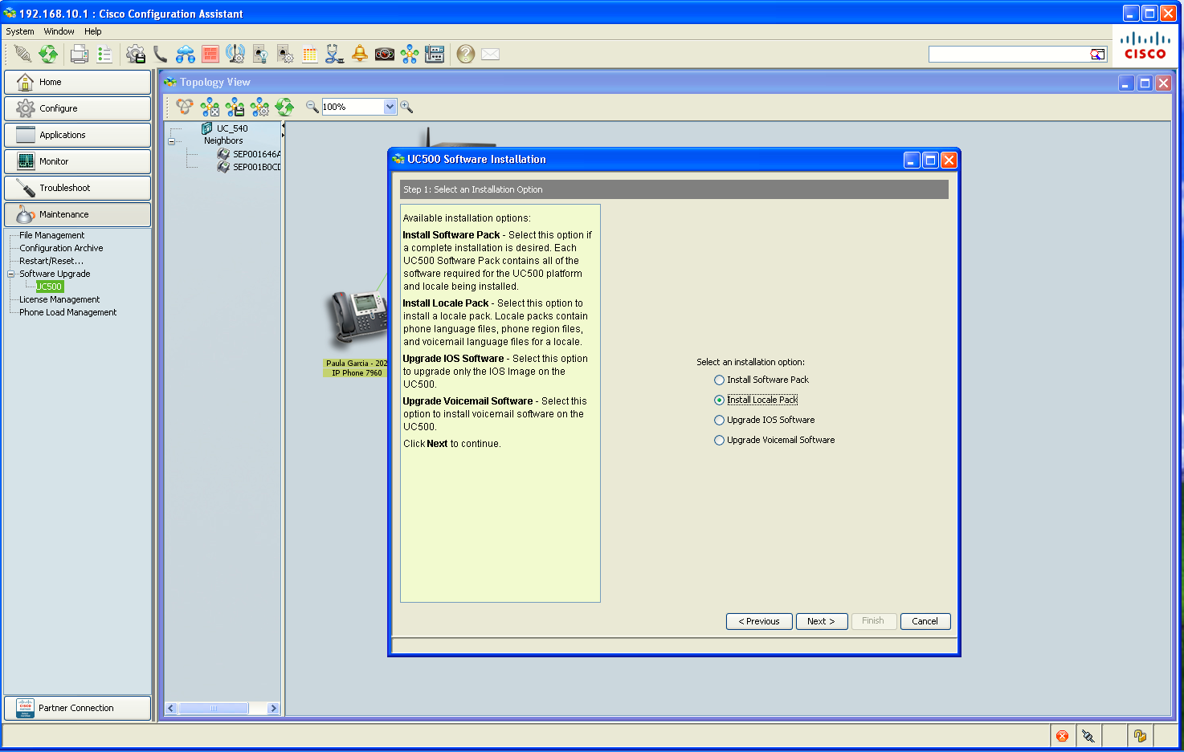1184x752 pixels.
Task: Click the Wireless antenna settings icon
Action: (x=235, y=54)
